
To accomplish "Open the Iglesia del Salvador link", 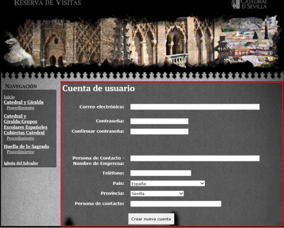I will 21,163.
